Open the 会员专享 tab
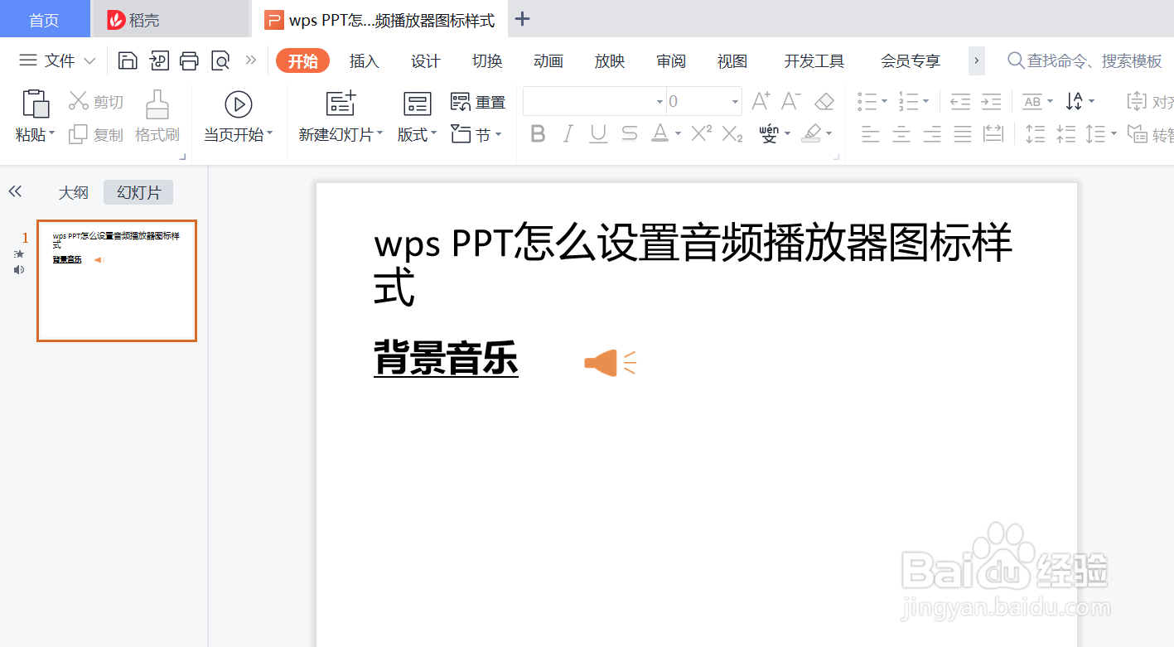The height and width of the screenshot is (647, 1174). (911, 60)
